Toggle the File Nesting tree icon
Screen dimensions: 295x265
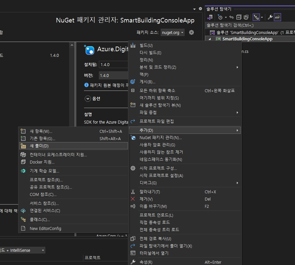tap(256, 17)
